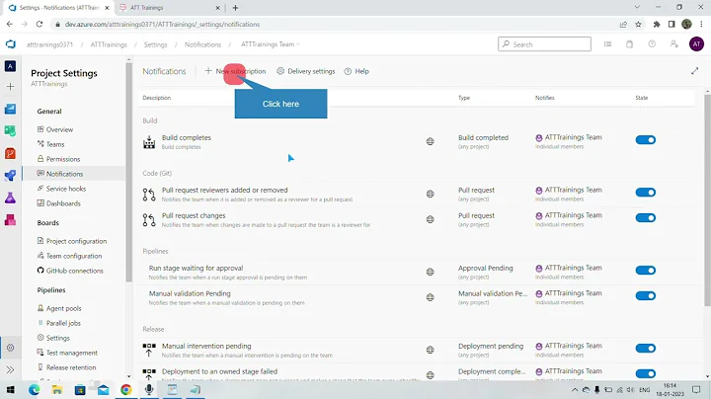Click the Project settings gear icon at bottom-left

tap(10, 348)
